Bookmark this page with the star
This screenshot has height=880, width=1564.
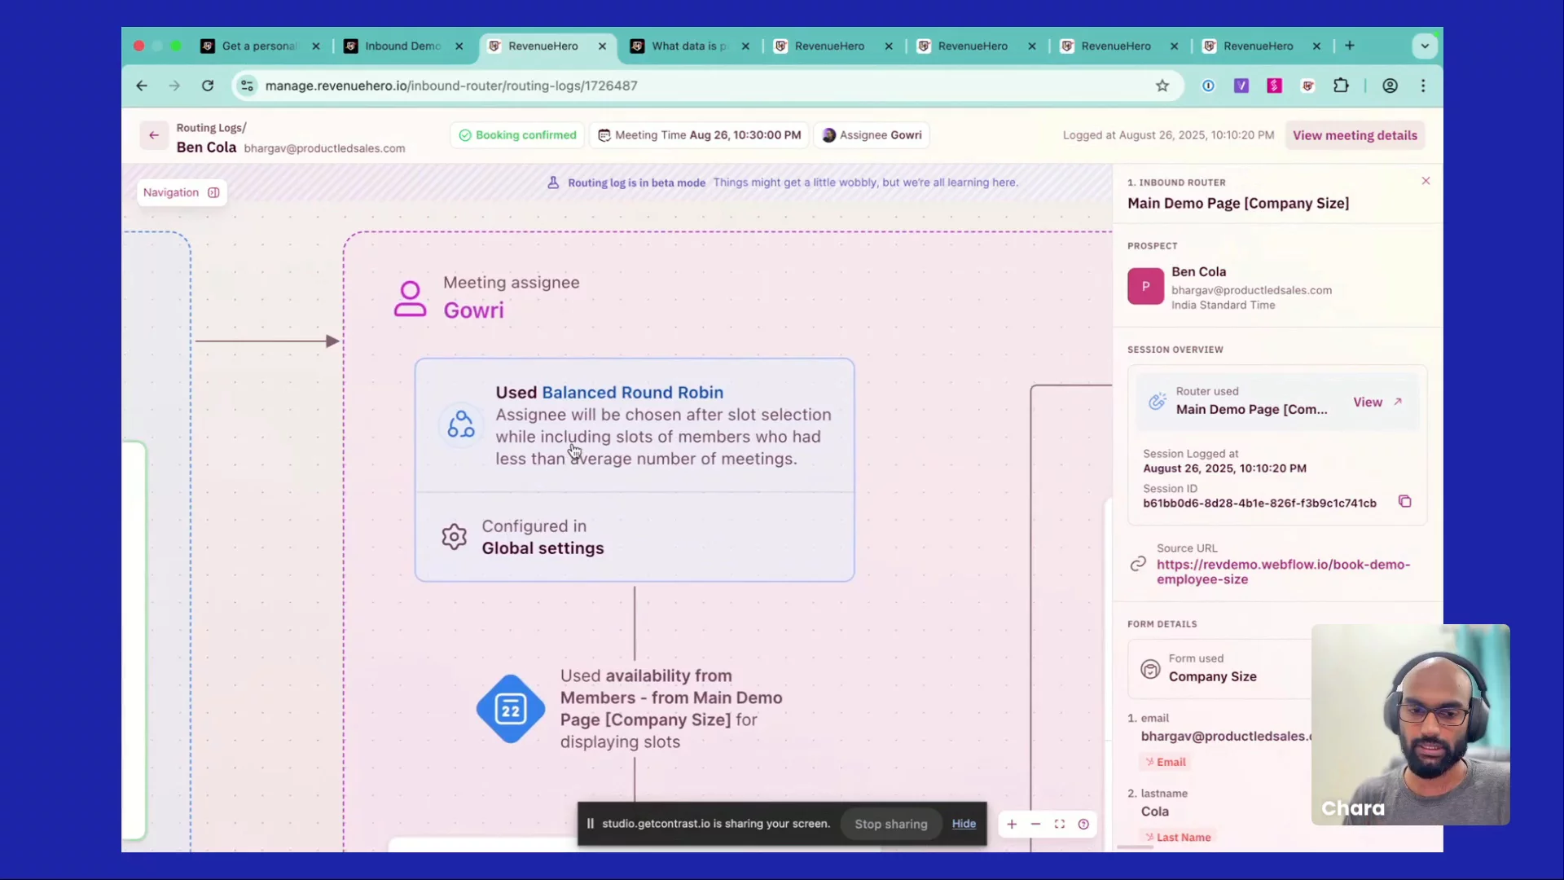pyautogui.click(x=1162, y=86)
